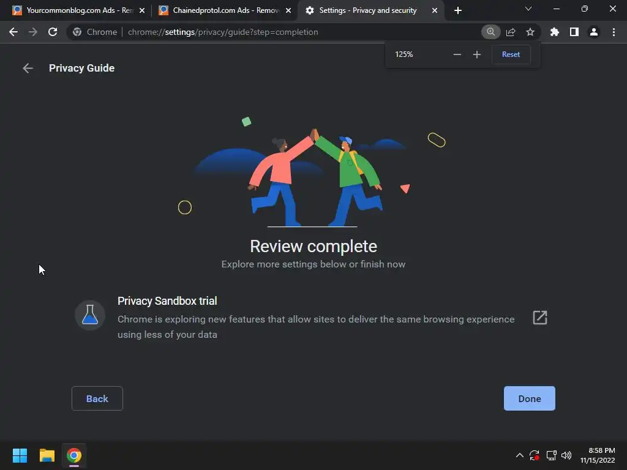Open File Explorer from taskbar

(47, 455)
